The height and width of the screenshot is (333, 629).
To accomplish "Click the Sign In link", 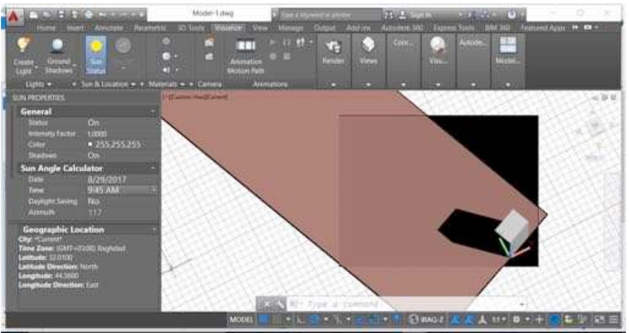I will click(421, 15).
